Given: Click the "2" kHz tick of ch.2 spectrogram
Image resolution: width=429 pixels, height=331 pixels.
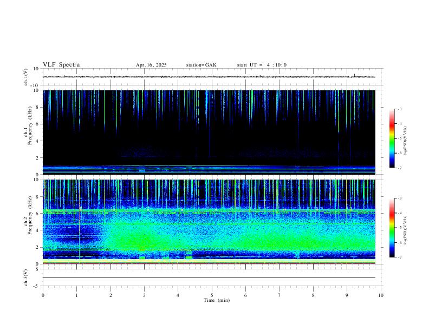Looking at the screenshot, I should tap(38, 247).
